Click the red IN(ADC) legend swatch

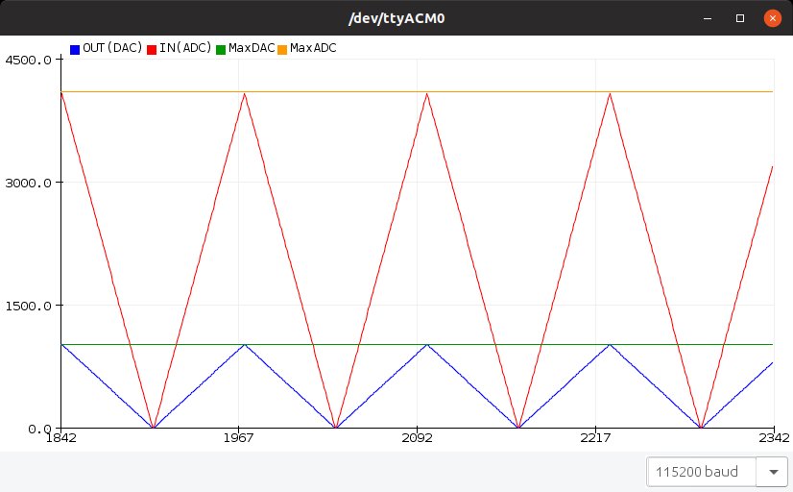point(152,48)
